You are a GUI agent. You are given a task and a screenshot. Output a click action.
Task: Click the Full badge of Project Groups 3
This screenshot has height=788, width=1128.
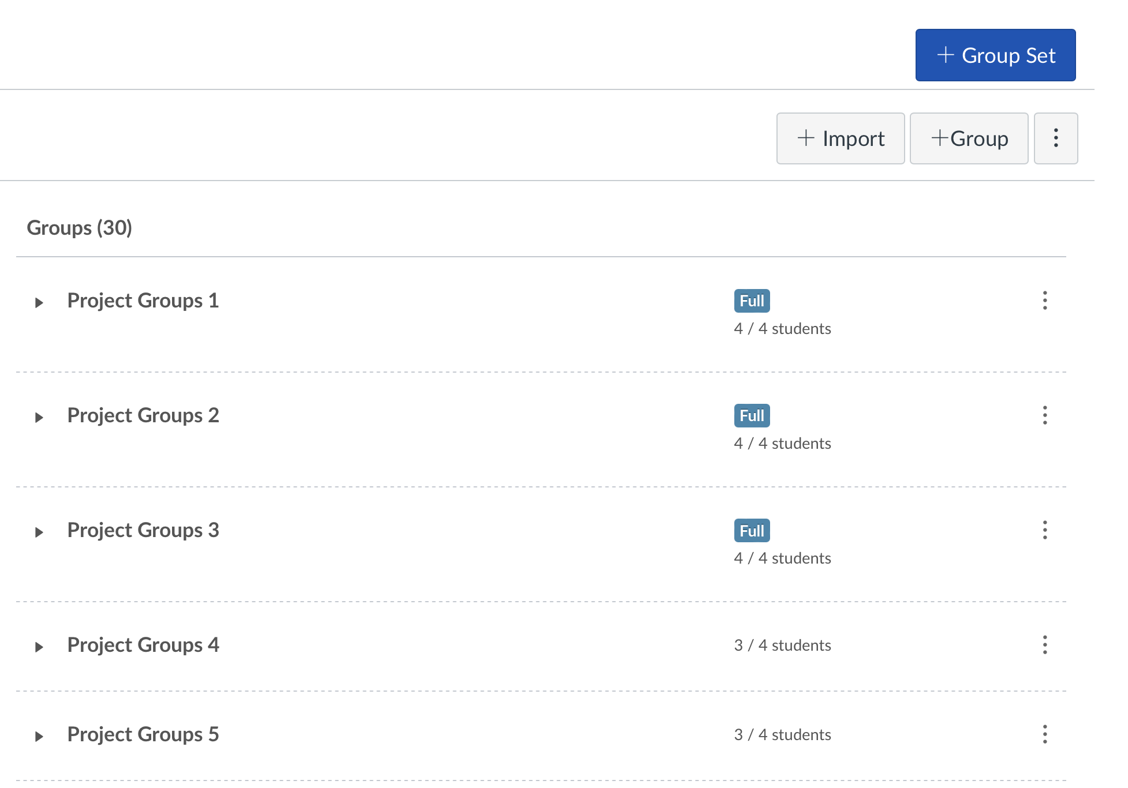tap(752, 531)
